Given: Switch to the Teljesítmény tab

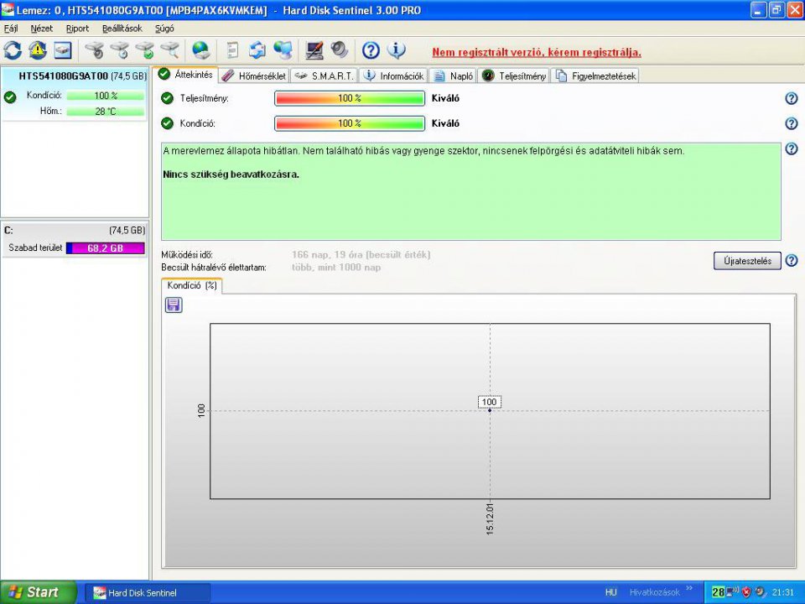Looking at the screenshot, I should [514, 76].
